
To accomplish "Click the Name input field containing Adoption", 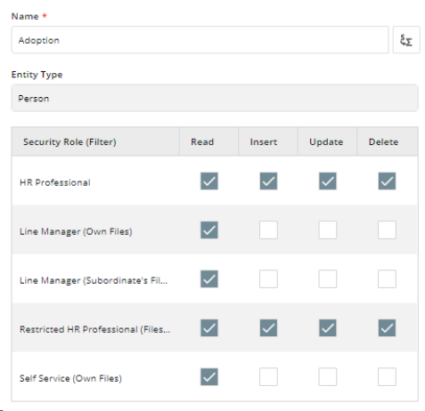I will [200, 40].
